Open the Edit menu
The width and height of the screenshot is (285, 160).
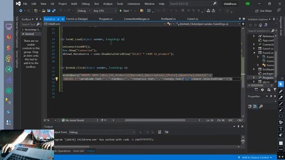tap(34, 4)
